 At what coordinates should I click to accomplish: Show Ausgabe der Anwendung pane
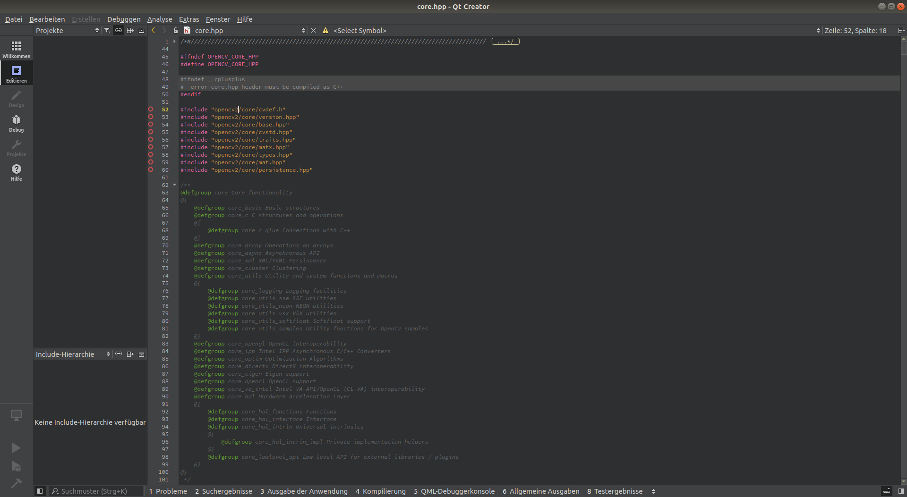[x=304, y=491]
